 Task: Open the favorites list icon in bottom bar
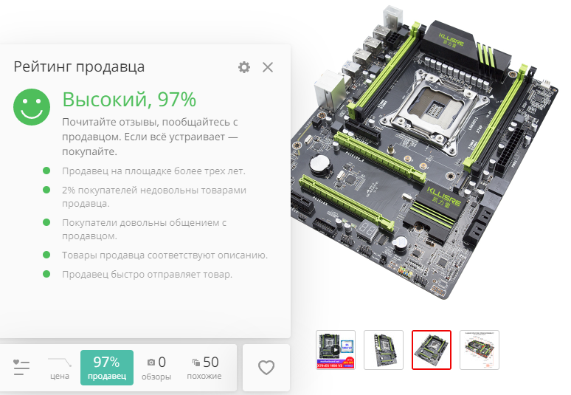click(x=21, y=367)
